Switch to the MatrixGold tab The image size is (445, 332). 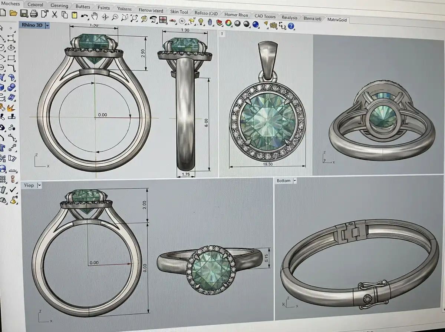(337, 20)
